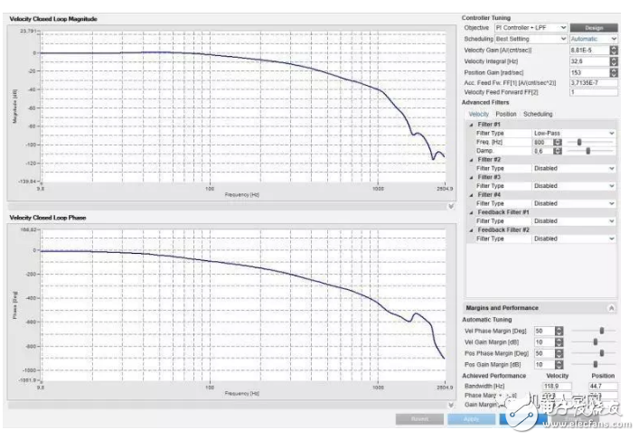Click the Revert button
This screenshot has width=639, height=439.
click(x=418, y=420)
